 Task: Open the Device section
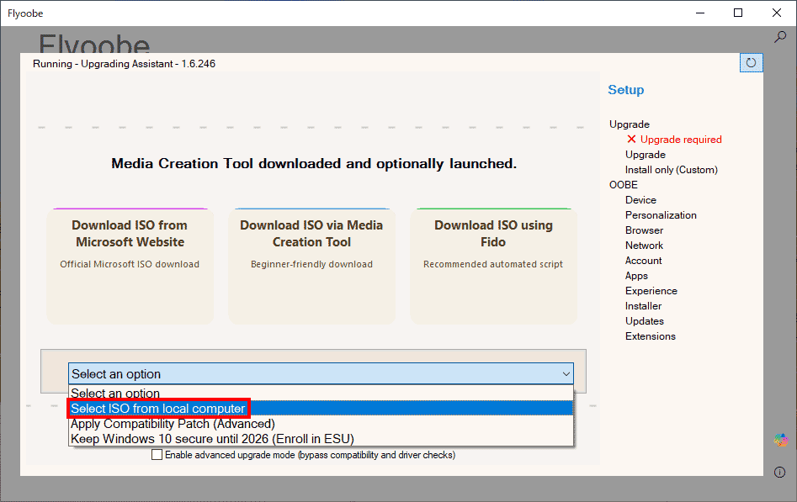[x=640, y=200]
